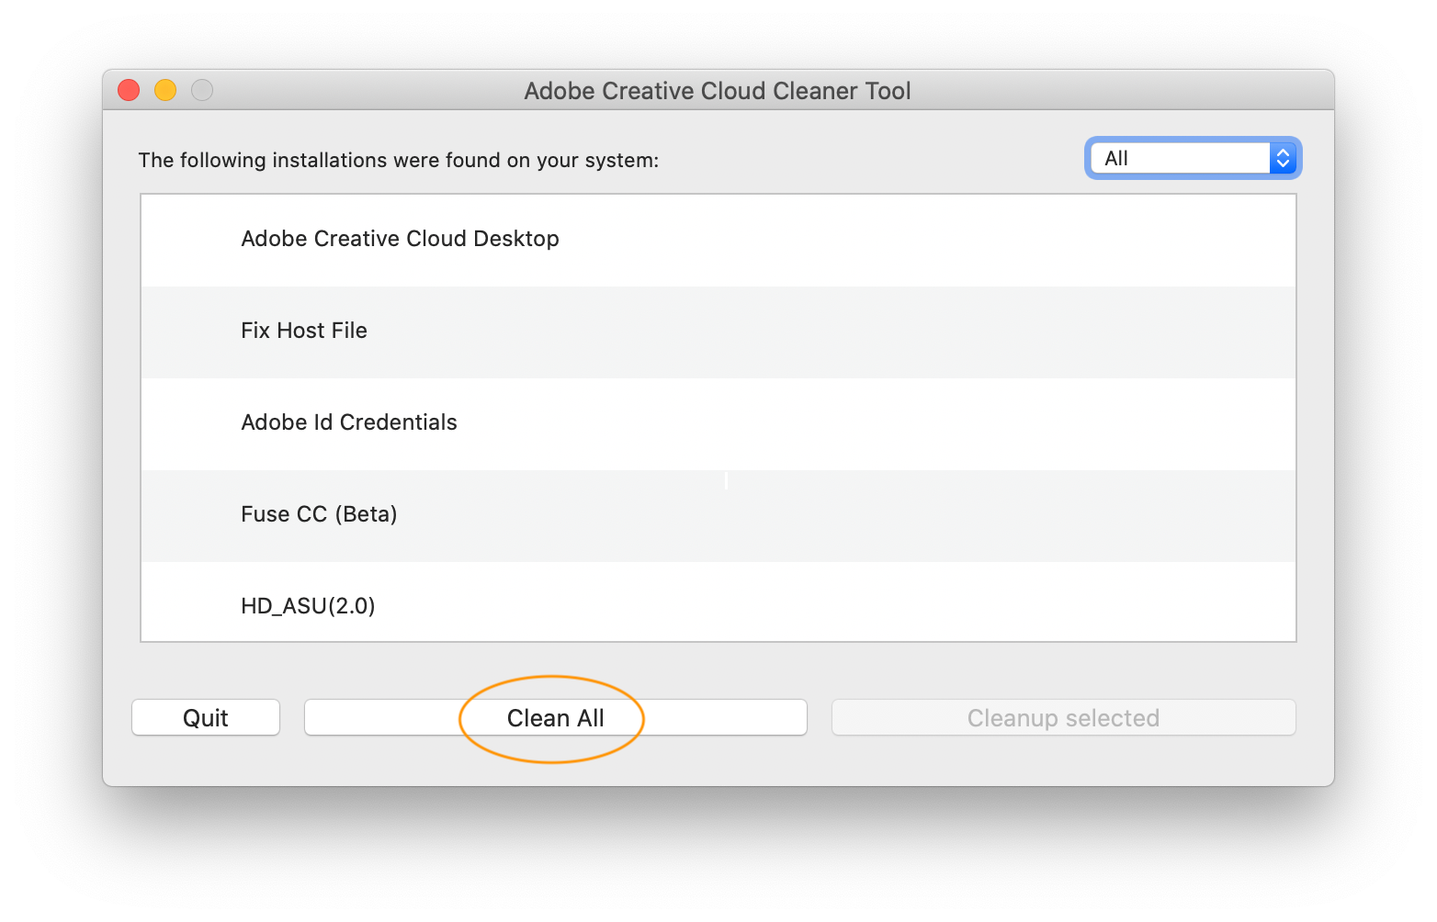Select the Adobe Id Credentials entry
Screen dimensions: 1437x922
(718, 424)
